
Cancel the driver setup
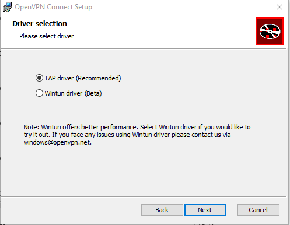[x=258, y=210]
